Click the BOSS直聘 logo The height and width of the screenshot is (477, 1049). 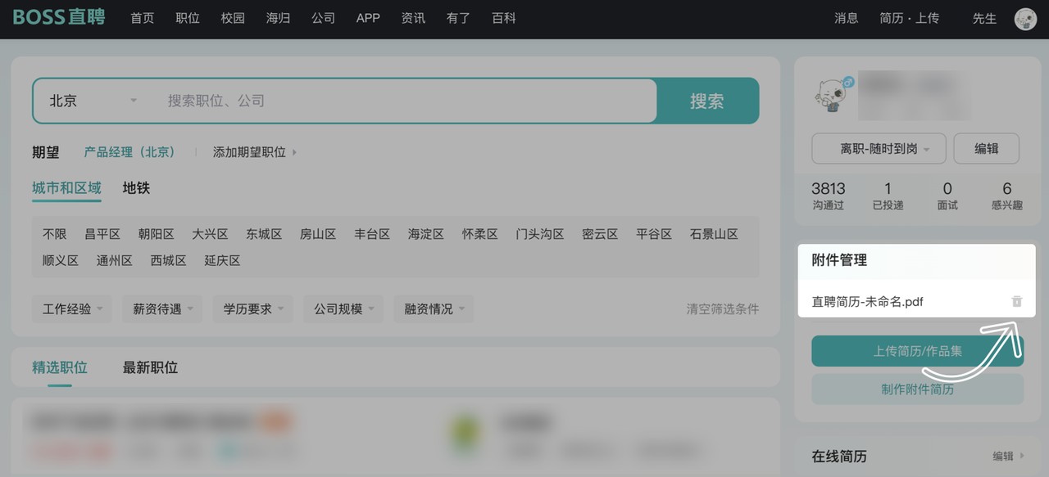(59, 17)
